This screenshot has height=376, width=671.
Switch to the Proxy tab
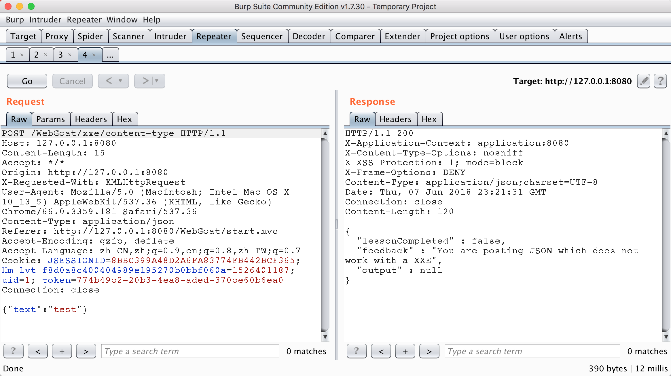57,36
